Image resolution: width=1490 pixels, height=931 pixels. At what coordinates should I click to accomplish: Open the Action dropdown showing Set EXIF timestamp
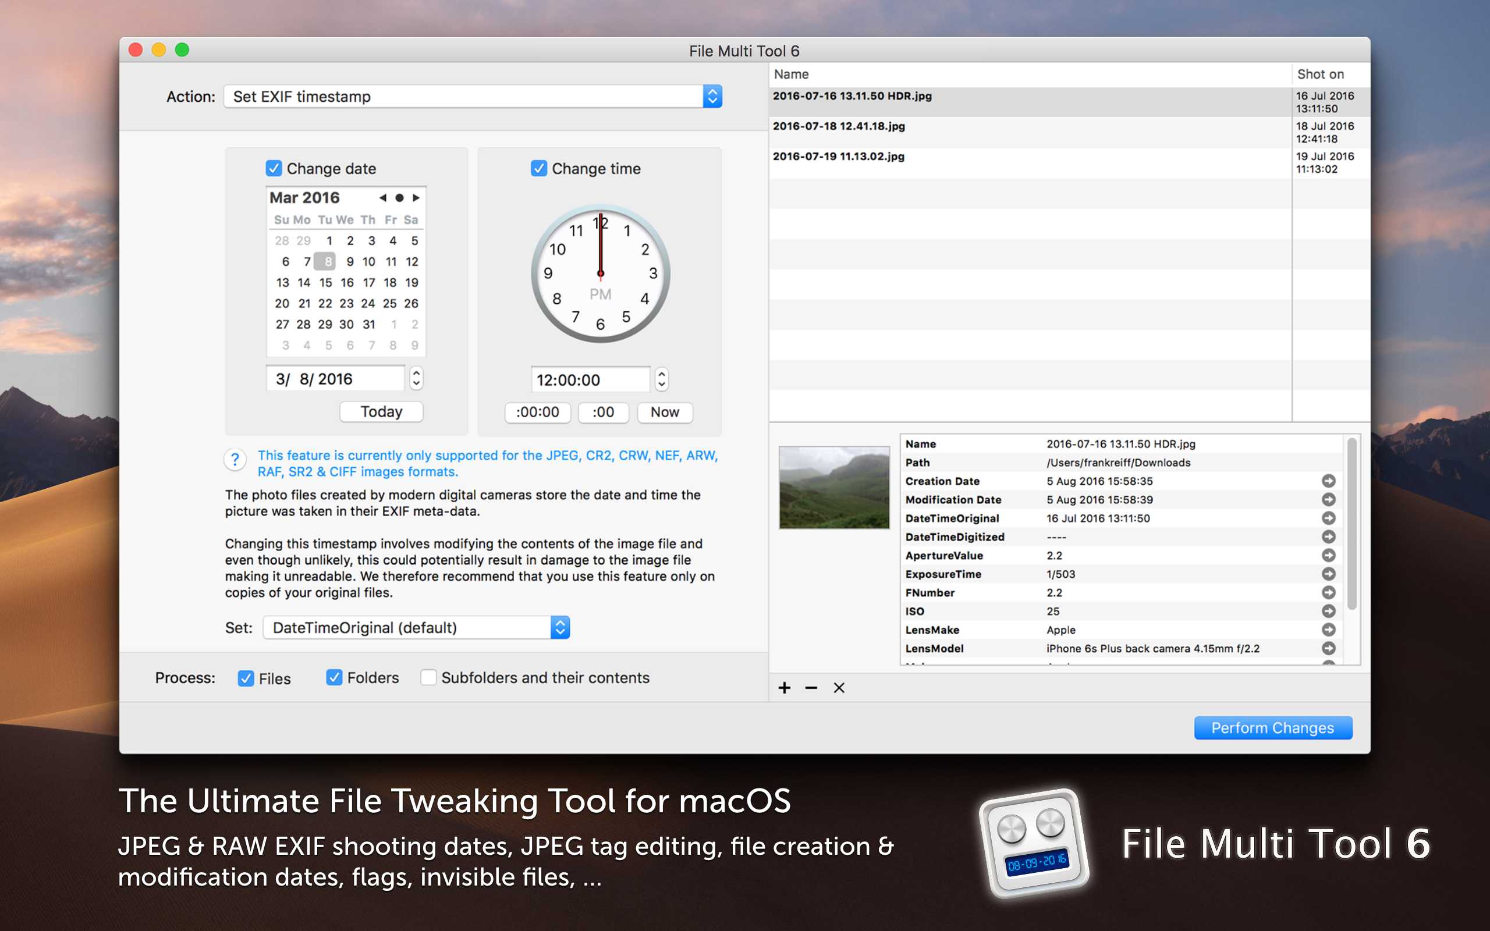[x=472, y=97]
